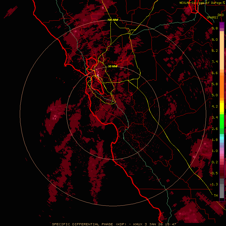
Task: Click the 6.6 value on the color scale
Action: [215, 73]
